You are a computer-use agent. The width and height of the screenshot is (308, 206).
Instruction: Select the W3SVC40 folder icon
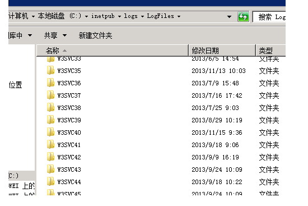click(x=50, y=132)
